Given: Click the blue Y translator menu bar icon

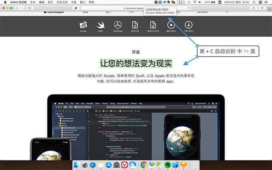Looking at the screenshot, I should coord(160,2).
